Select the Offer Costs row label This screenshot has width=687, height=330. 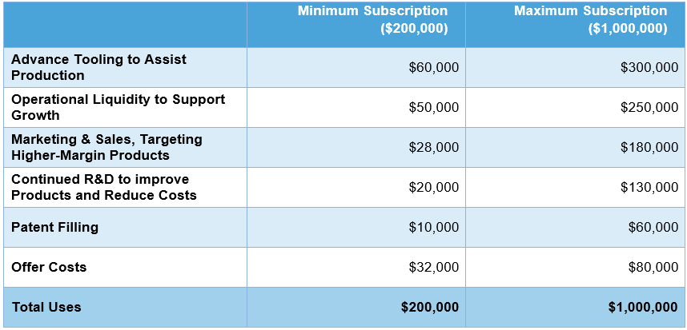click(49, 267)
